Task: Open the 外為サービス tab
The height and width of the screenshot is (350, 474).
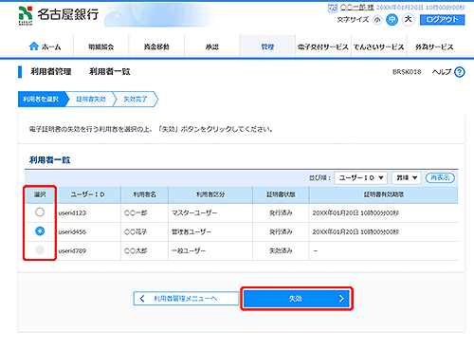Action: pos(434,46)
